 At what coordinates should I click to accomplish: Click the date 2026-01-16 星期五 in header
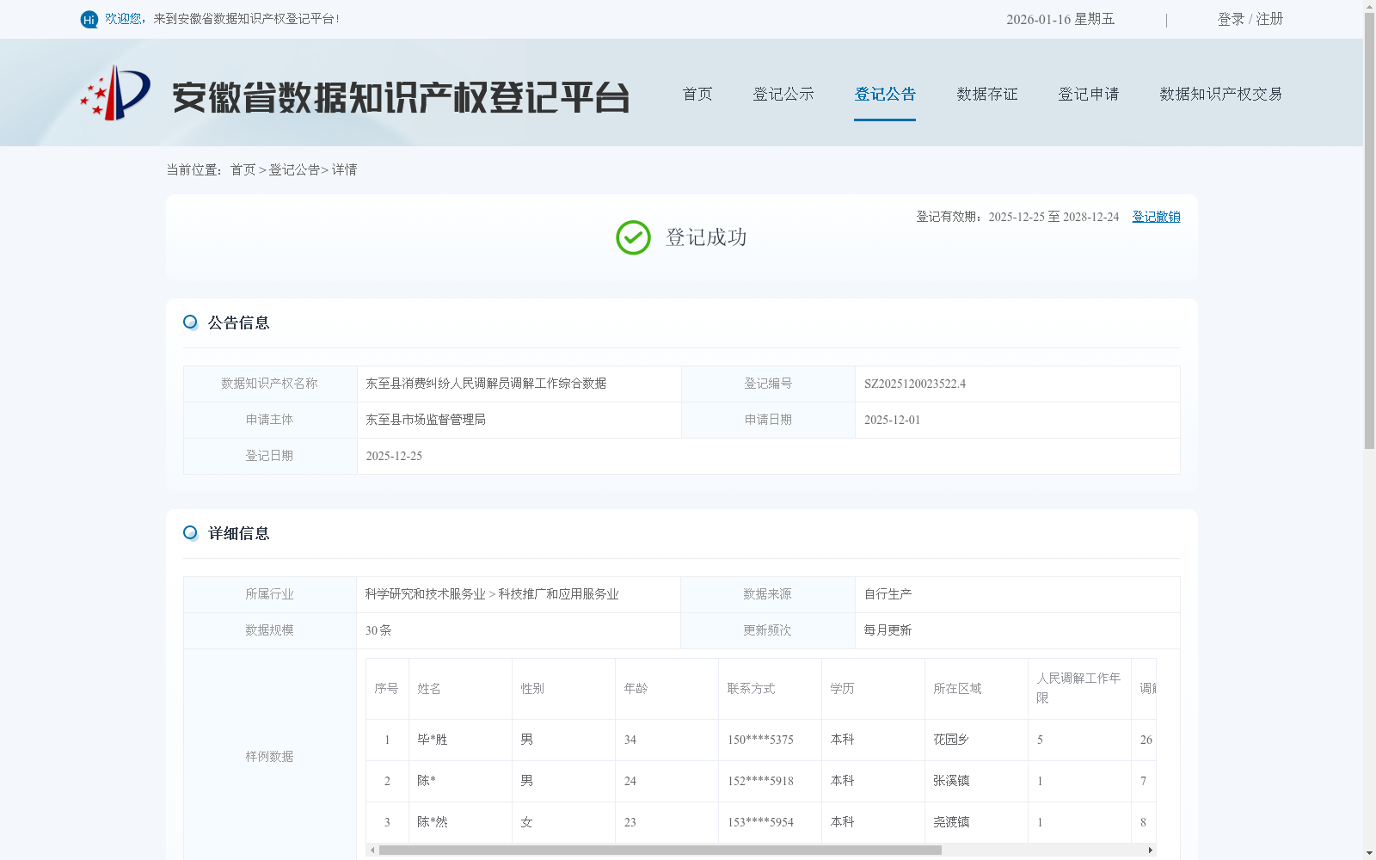point(1060,19)
